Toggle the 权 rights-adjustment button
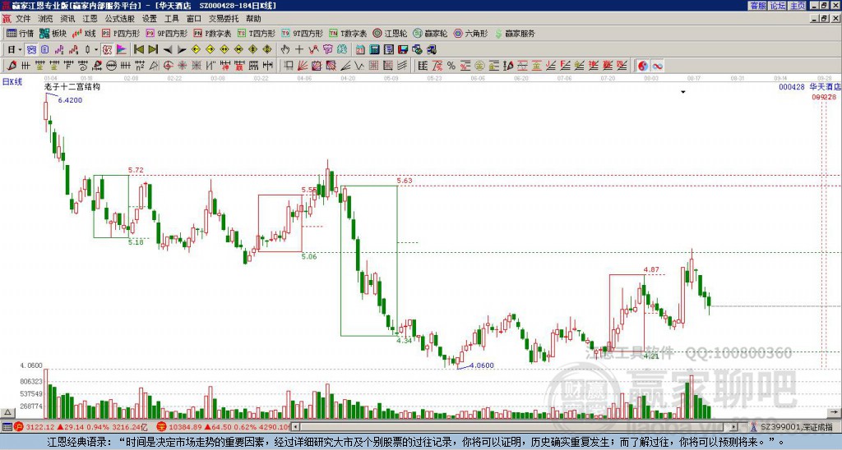 coord(107,50)
